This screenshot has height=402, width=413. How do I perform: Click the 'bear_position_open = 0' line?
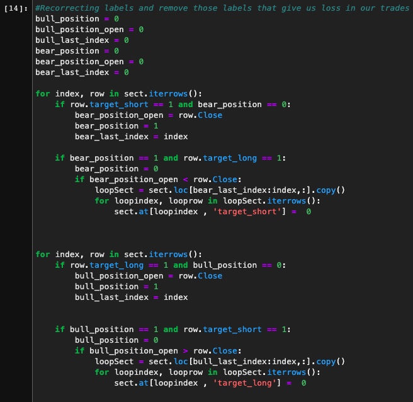coord(89,62)
